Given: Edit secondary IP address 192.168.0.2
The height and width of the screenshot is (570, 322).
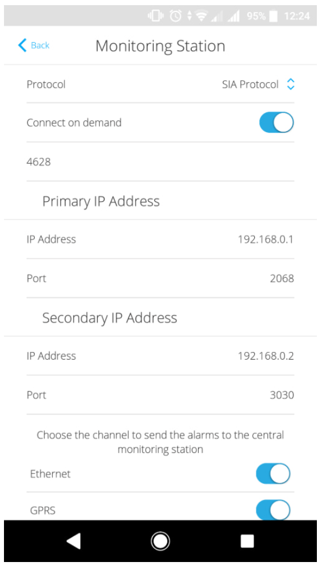Looking at the screenshot, I should click(265, 356).
